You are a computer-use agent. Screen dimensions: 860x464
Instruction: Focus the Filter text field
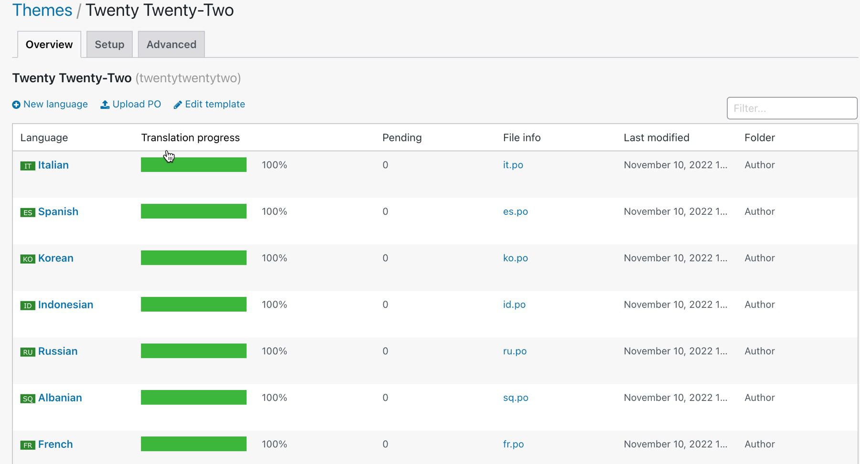coord(792,108)
